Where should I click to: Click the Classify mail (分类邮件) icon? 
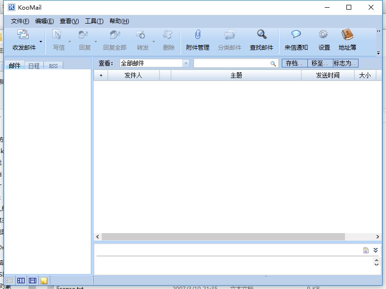pyautogui.click(x=230, y=35)
